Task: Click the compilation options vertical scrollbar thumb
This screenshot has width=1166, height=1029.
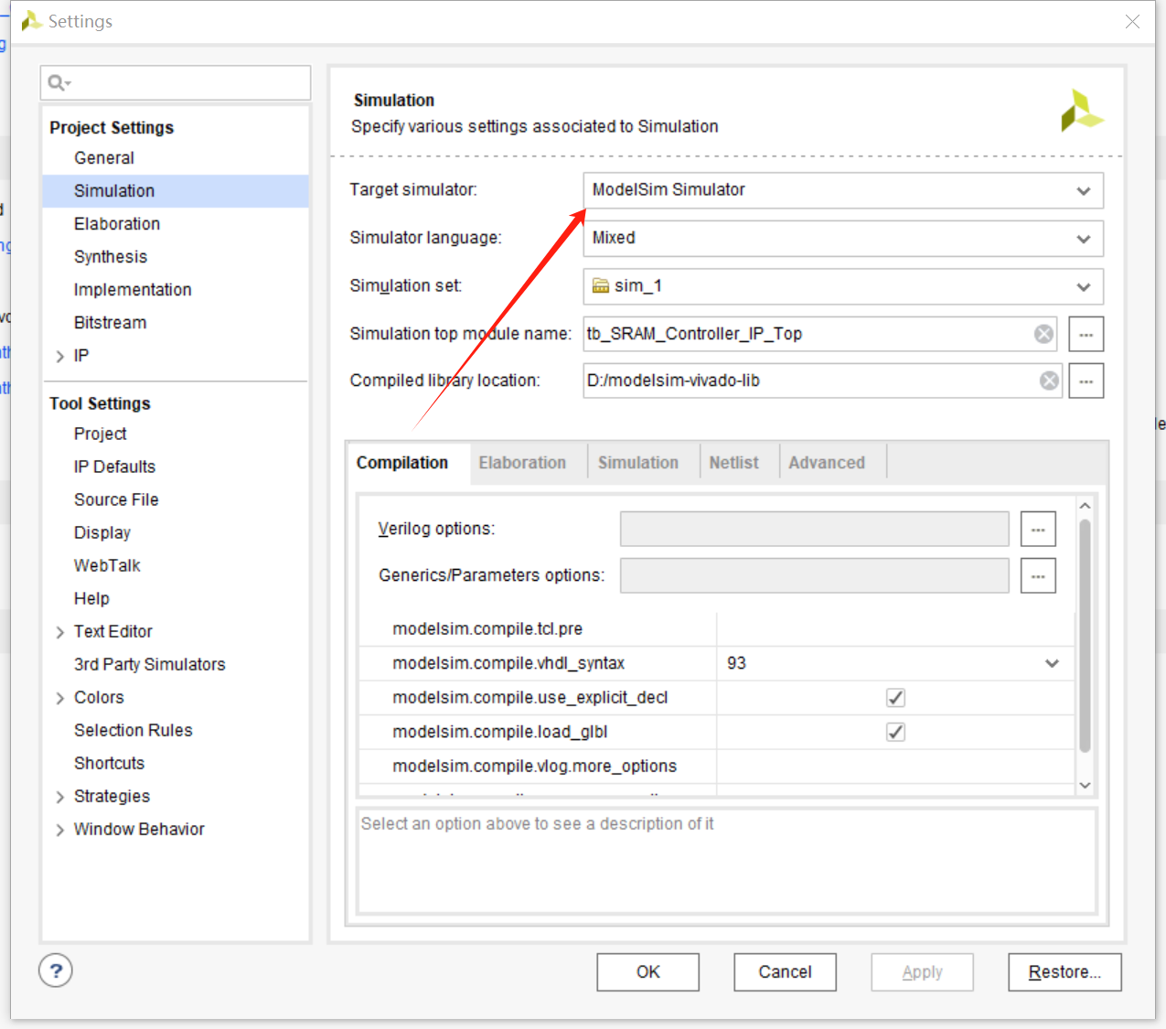Action: (x=1085, y=636)
